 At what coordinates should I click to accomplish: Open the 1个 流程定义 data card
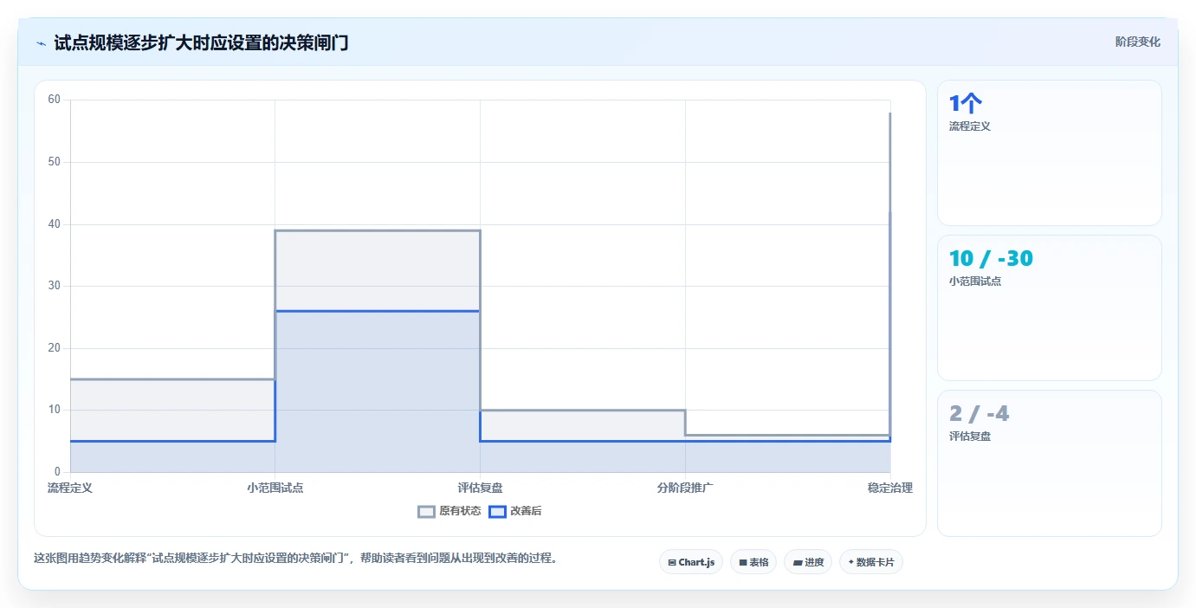pos(1049,153)
